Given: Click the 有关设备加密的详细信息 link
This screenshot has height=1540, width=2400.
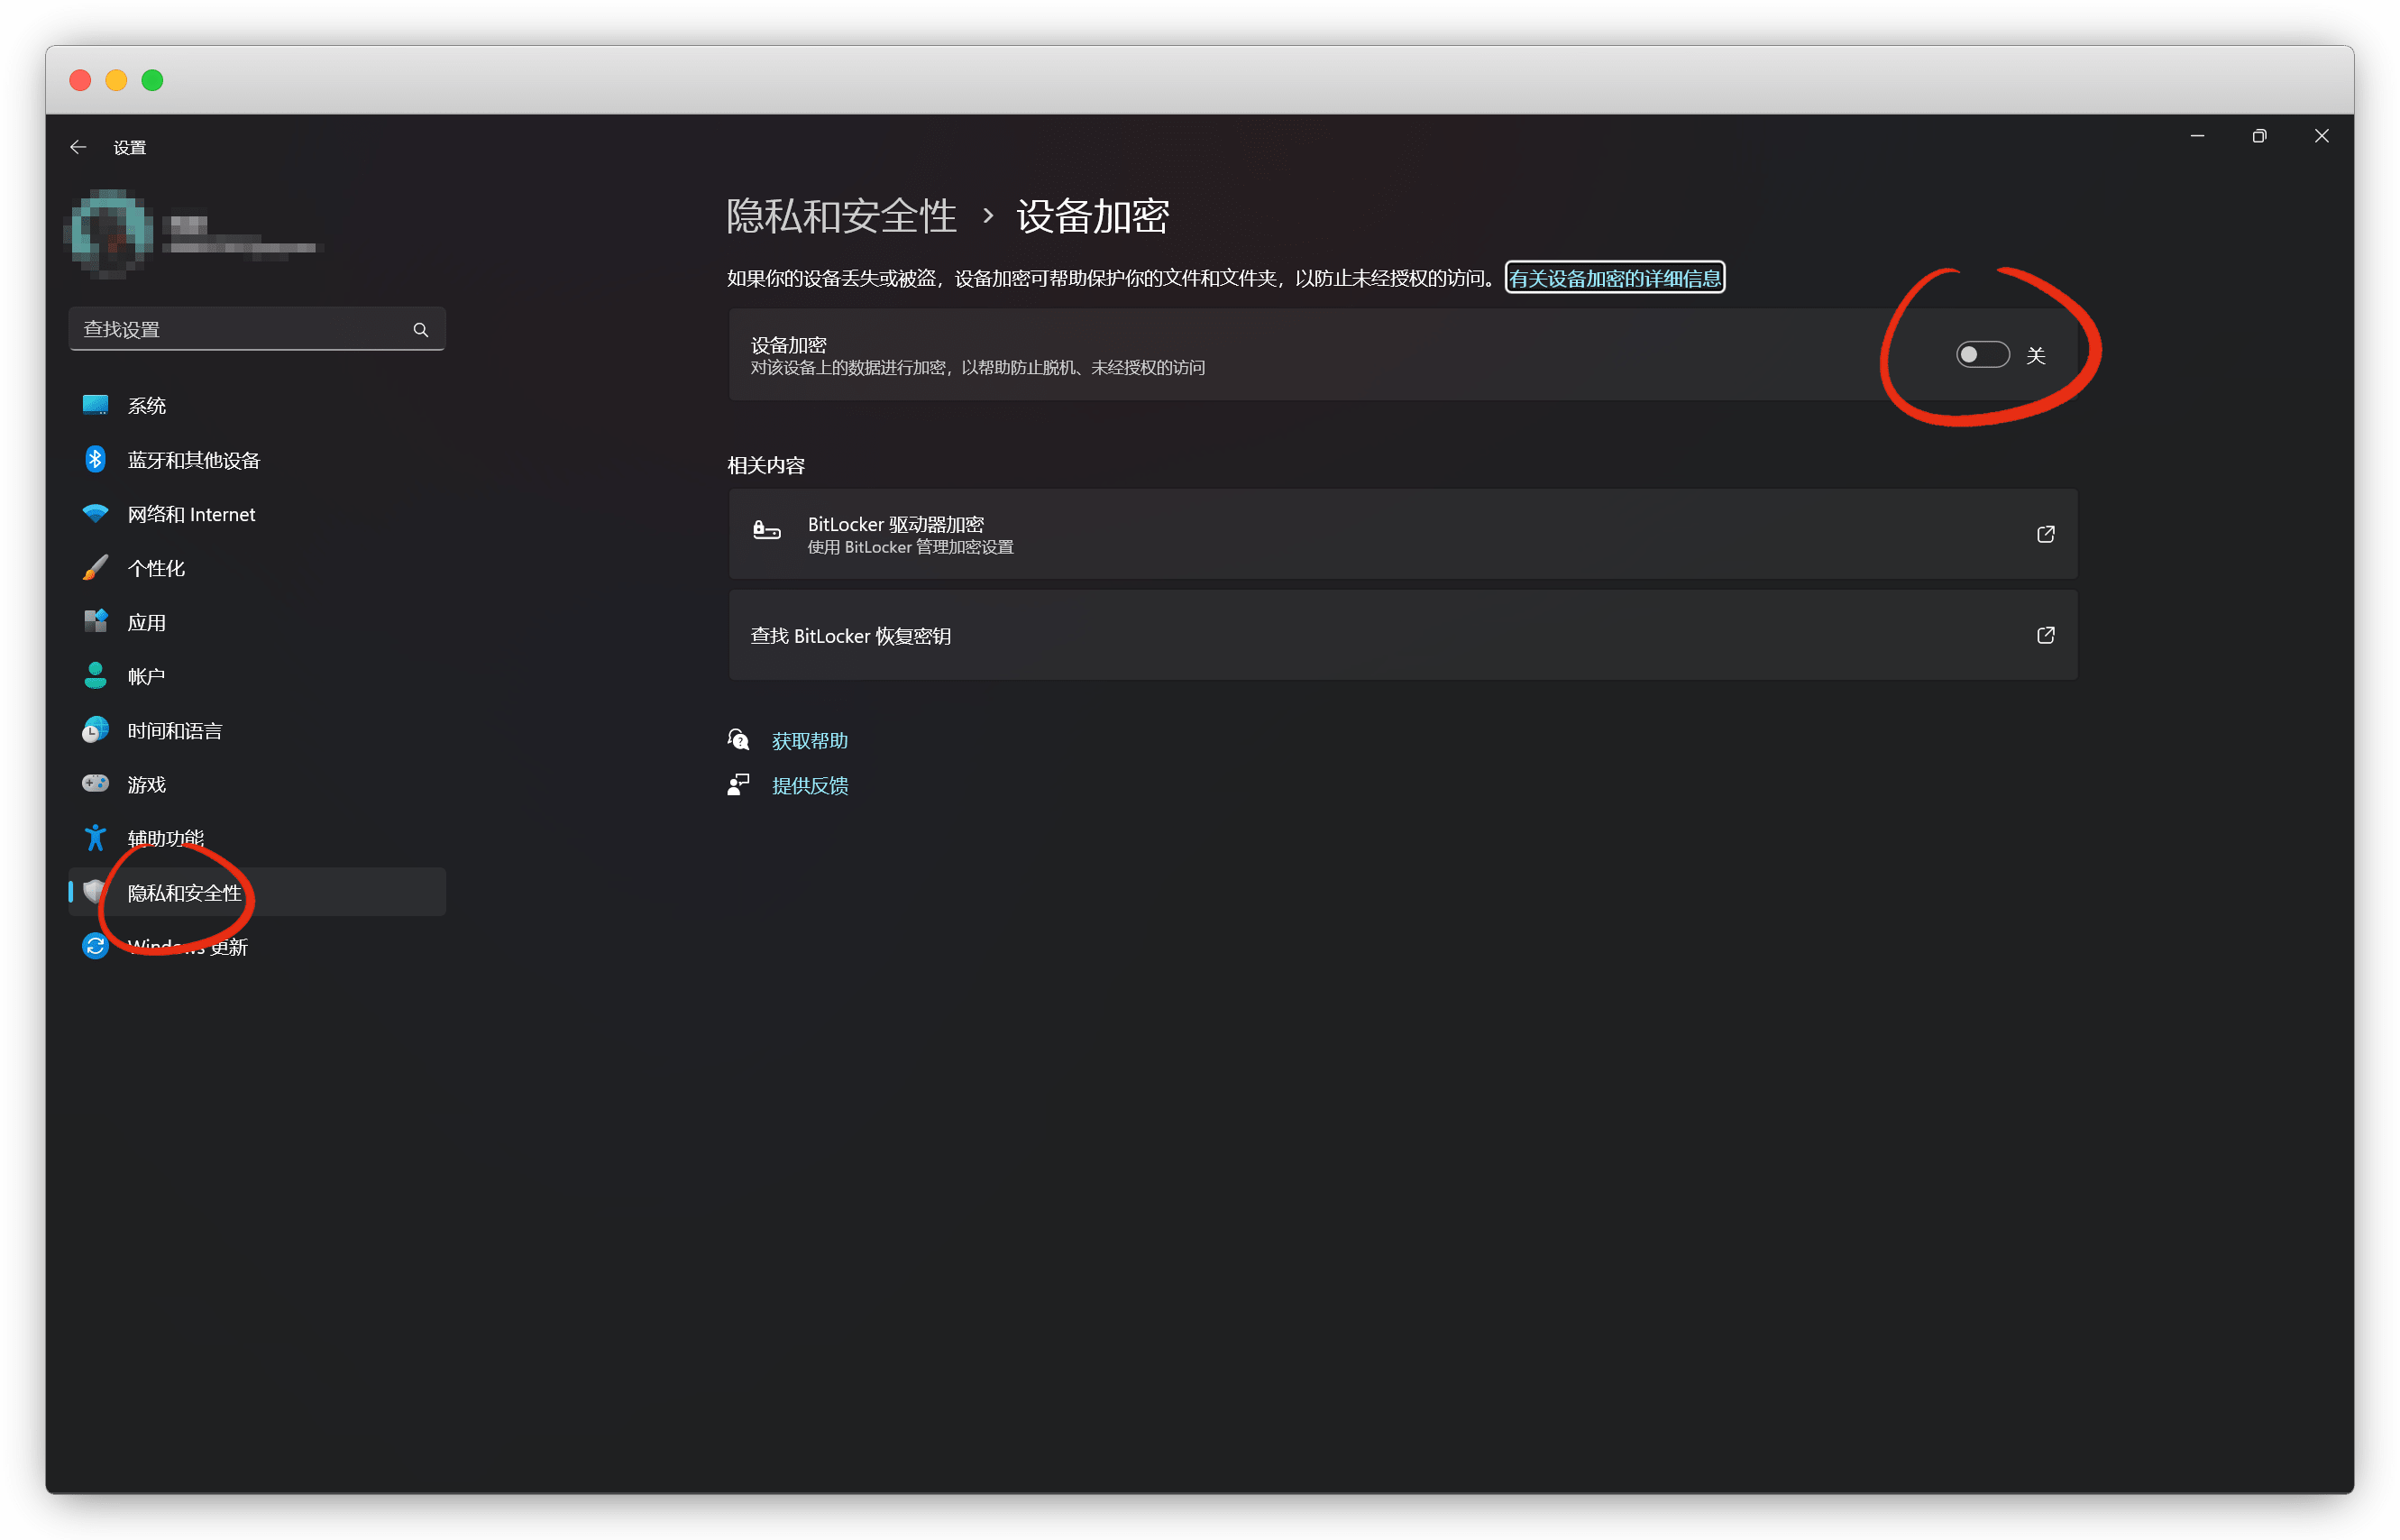Looking at the screenshot, I should click(x=1614, y=278).
